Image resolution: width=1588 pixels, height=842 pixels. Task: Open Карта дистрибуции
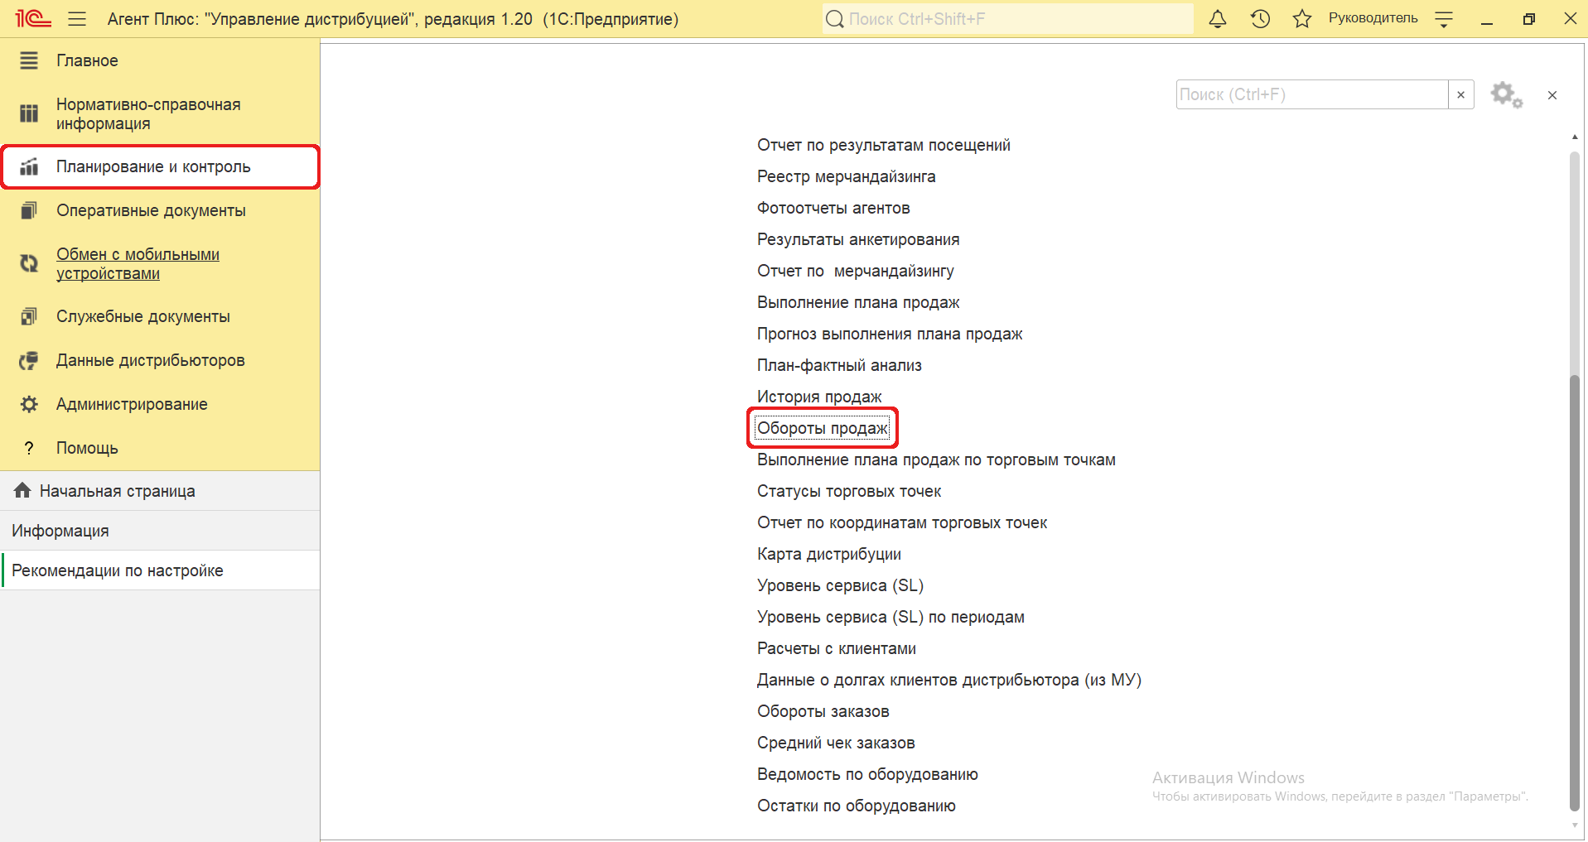829,554
